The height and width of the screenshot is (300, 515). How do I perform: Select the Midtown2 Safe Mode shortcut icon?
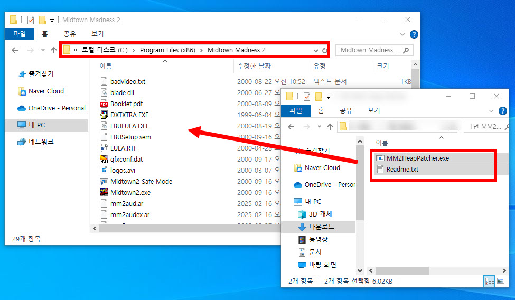click(104, 181)
